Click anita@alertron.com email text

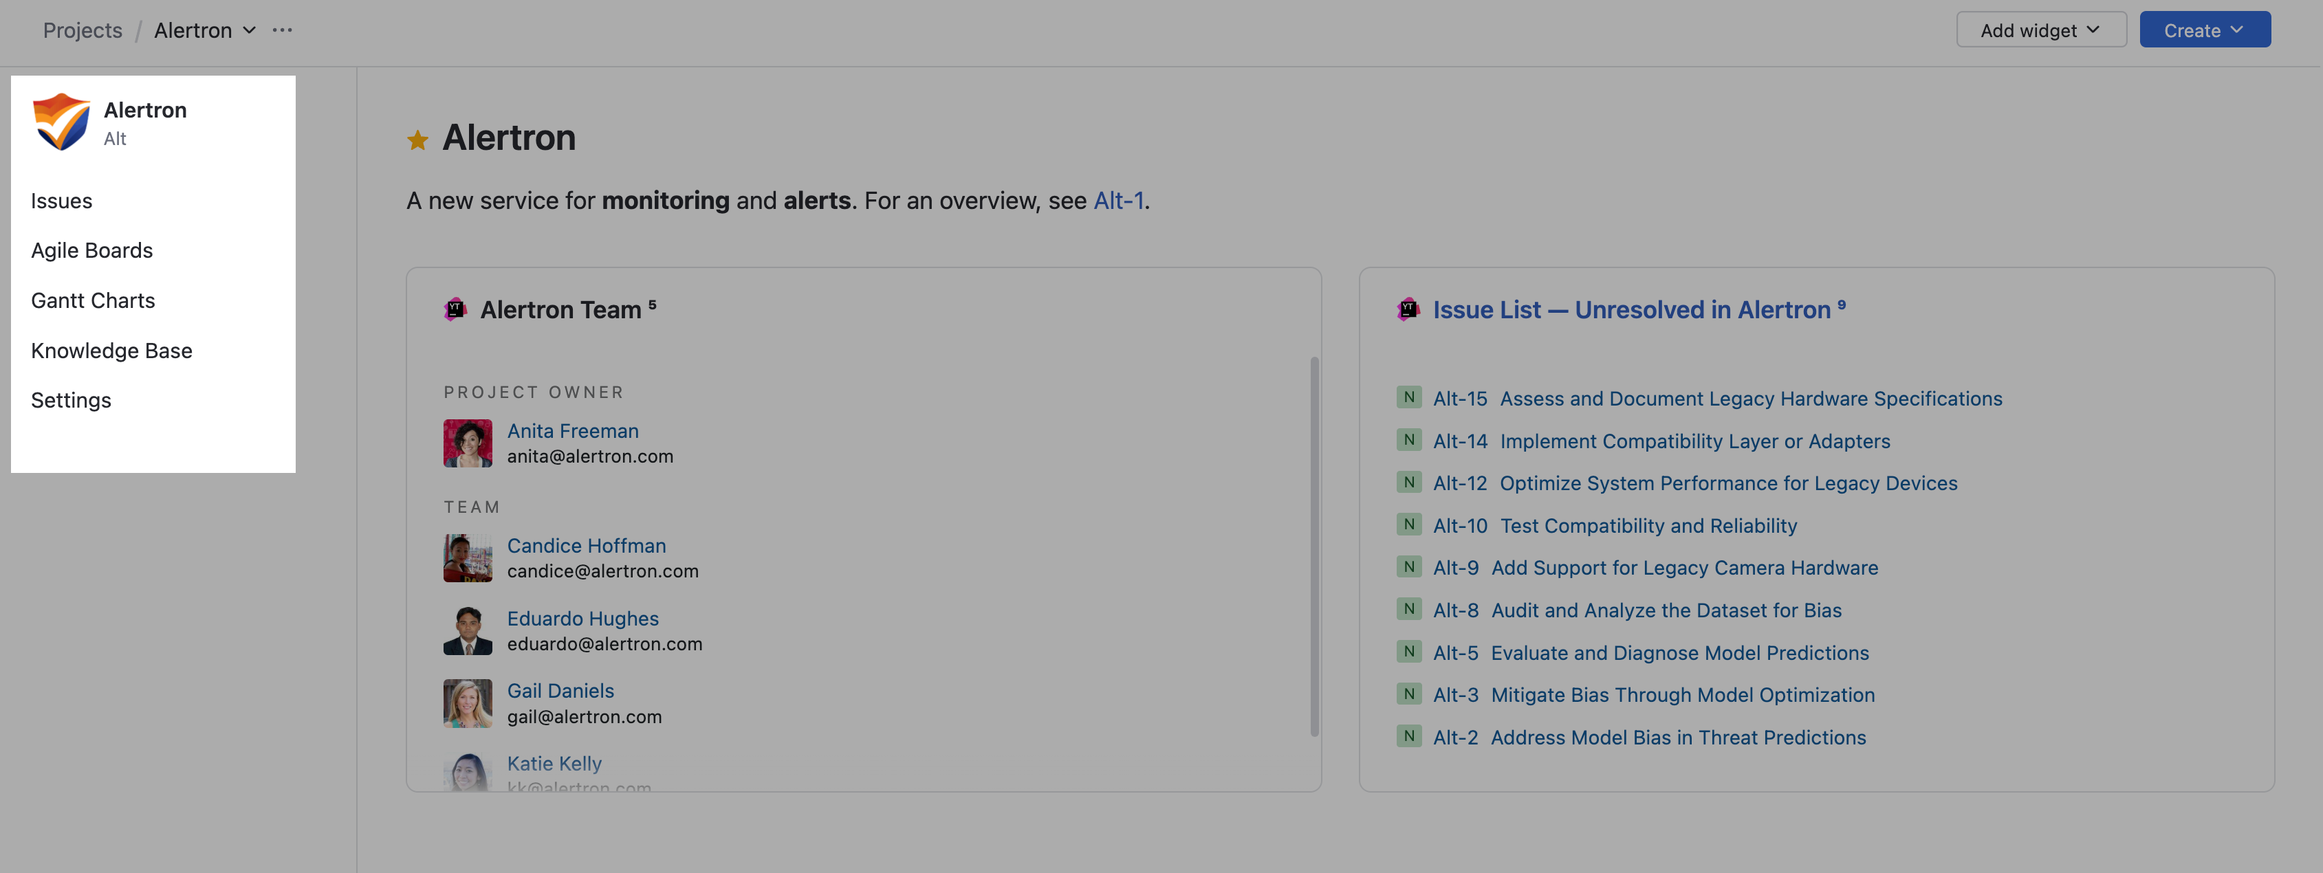[x=590, y=456]
